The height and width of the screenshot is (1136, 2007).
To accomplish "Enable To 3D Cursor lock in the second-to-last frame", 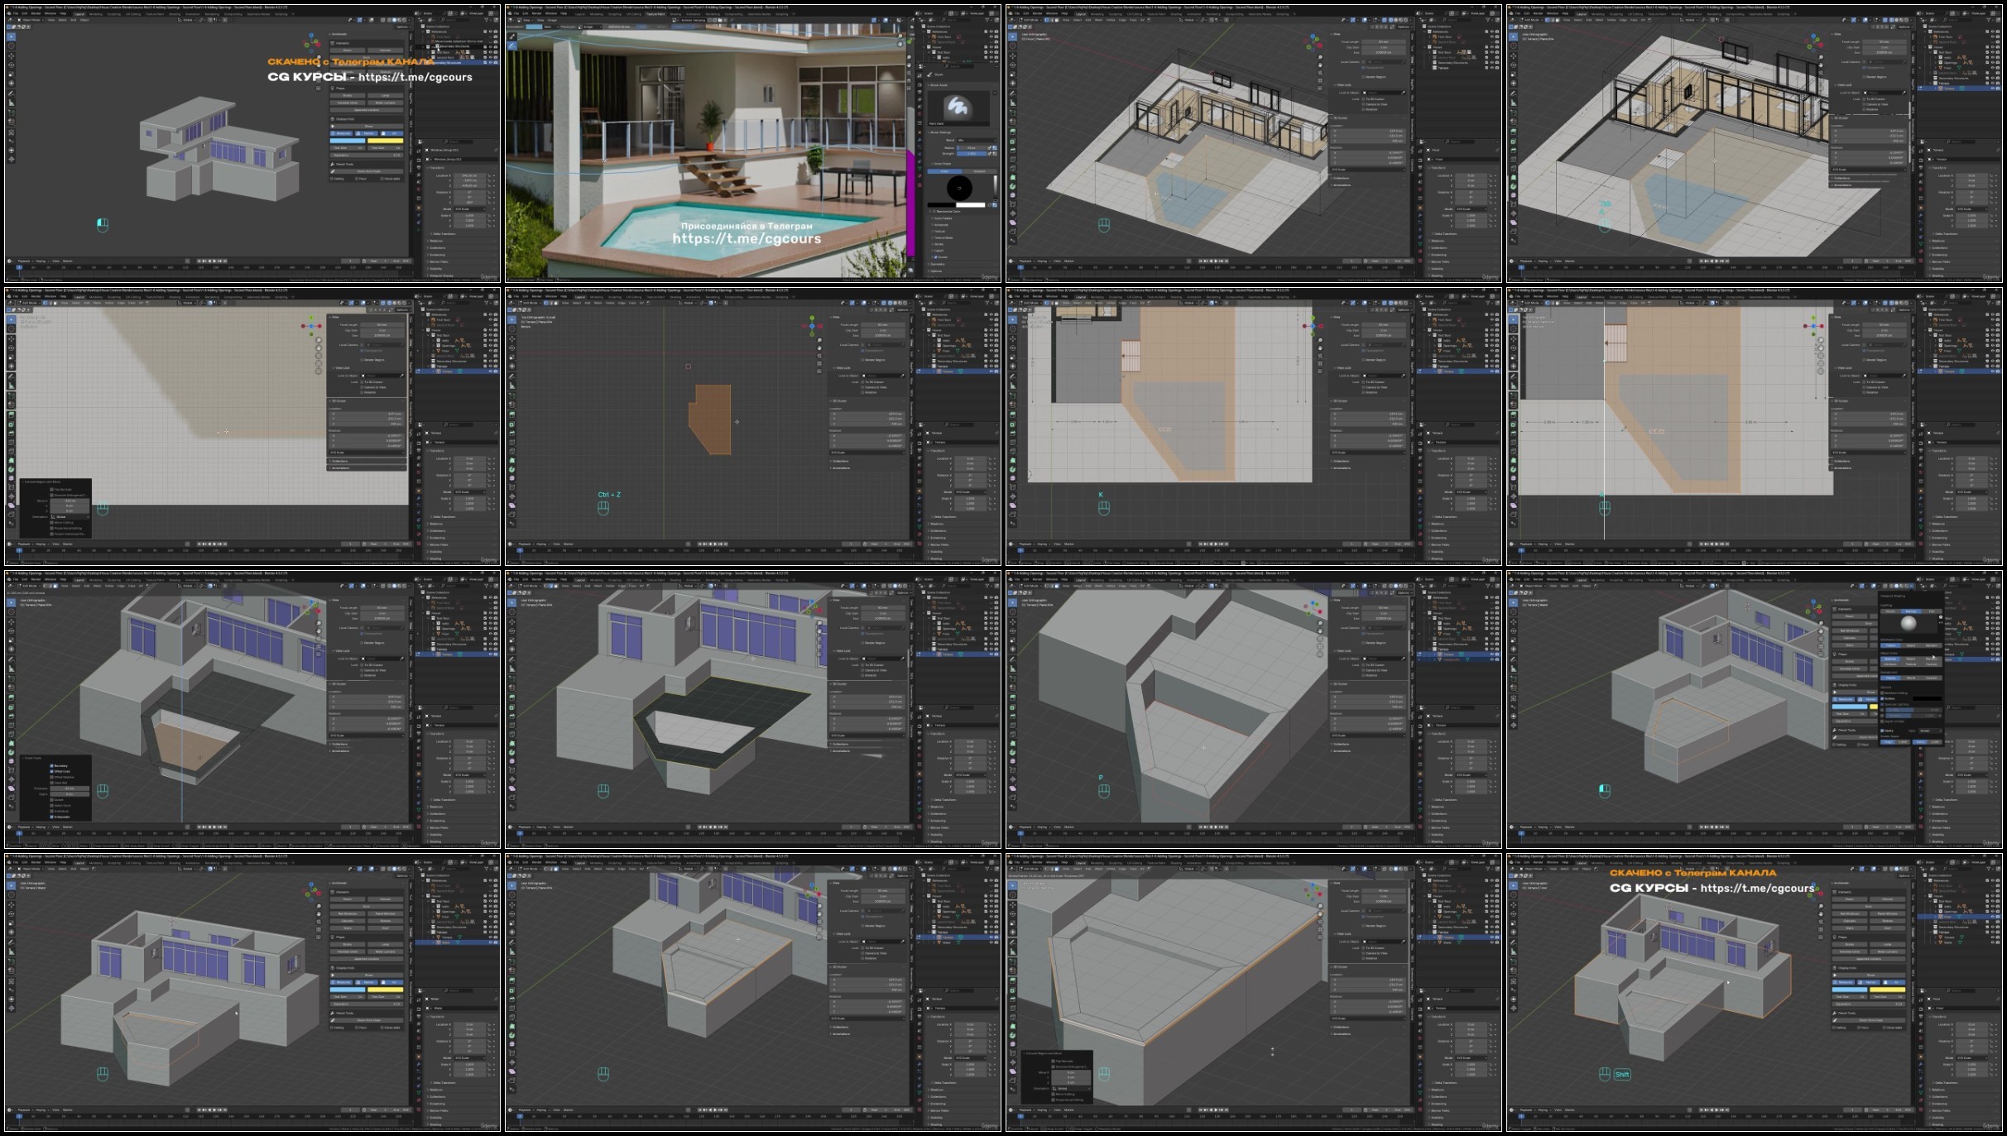I will [x=1362, y=947].
